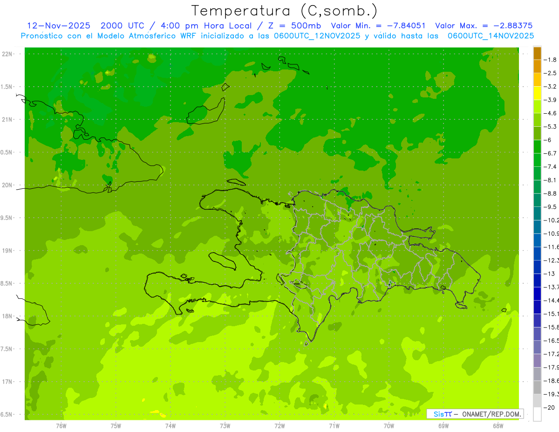Click the '-11.6' colorbar label

click(x=552, y=247)
